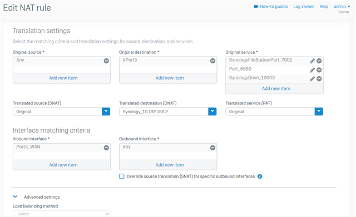Screen dimensions: 356x217
Task: Remove Any from Original source
Action: click(x=106, y=61)
